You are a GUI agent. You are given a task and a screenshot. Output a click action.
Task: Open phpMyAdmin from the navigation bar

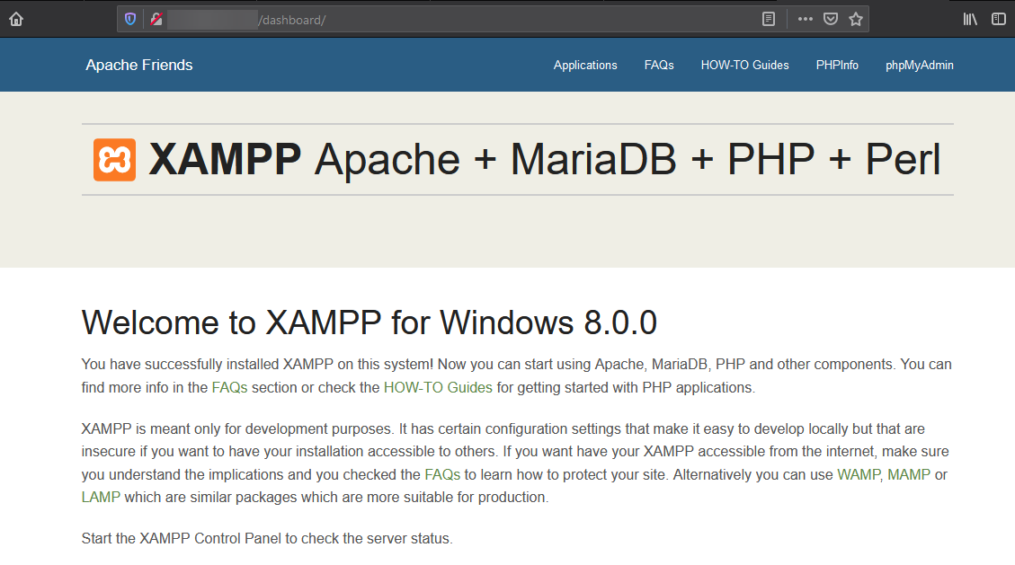919,66
